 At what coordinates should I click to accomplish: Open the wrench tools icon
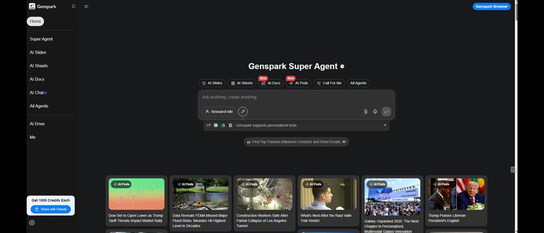(x=243, y=112)
